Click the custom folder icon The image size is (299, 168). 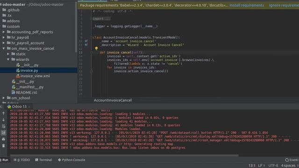(x=4, y=26)
